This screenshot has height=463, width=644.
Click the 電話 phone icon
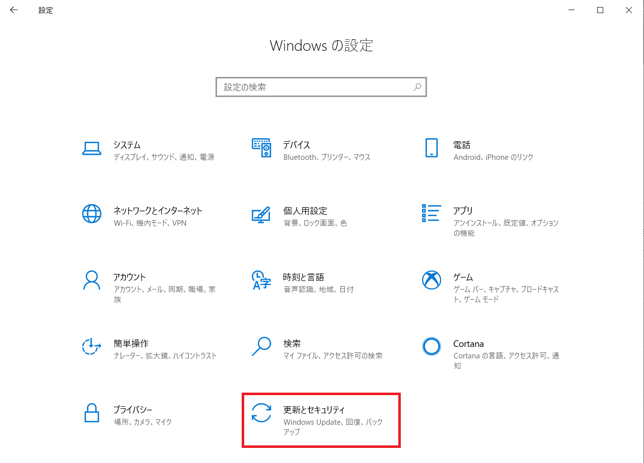coord(432,148)
